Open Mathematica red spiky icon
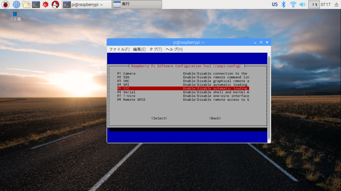This screenshot has height=191, width=341. click(x=45, y=4)
